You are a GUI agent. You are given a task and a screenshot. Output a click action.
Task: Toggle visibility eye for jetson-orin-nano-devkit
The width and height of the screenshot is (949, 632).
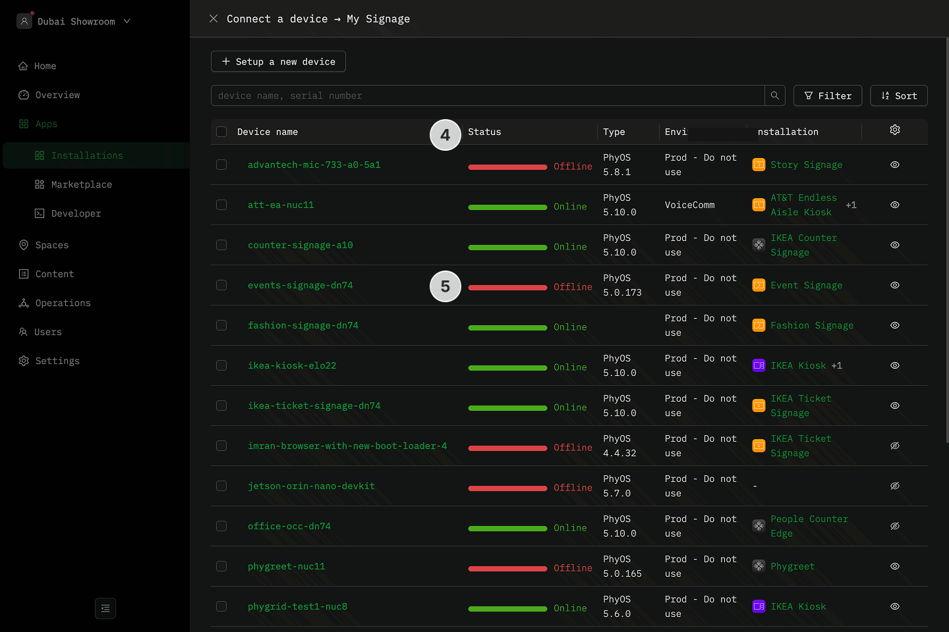pos(894,486)
